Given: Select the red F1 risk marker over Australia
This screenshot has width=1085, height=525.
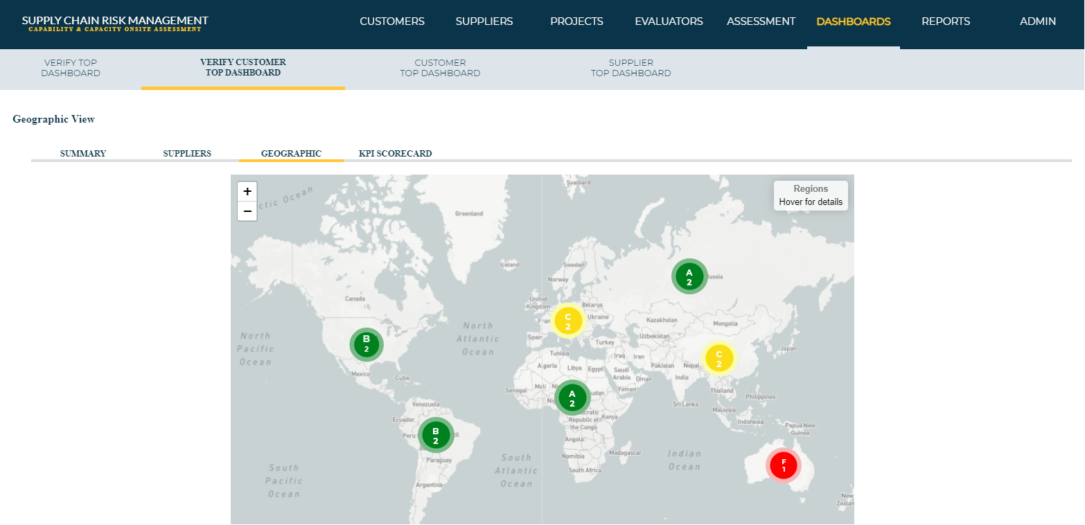Looking at the screenshot, I should pyautogui.click(x=783, y=465).
